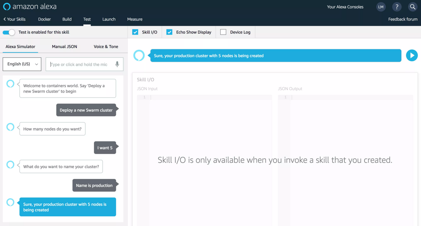The image size is (421, 226).
Task: Open the LM user avatar menu
Action: (381, 7)
